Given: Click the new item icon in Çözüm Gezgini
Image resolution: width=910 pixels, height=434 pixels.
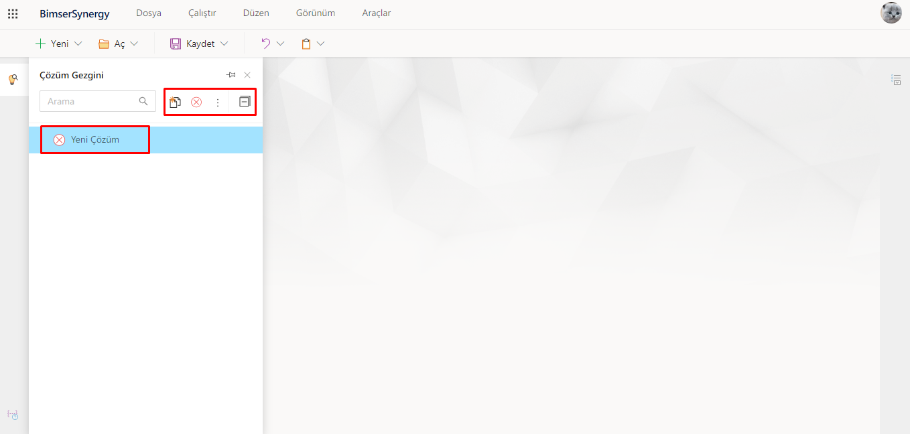Looking at the screenshot, I should pos(175,102).
